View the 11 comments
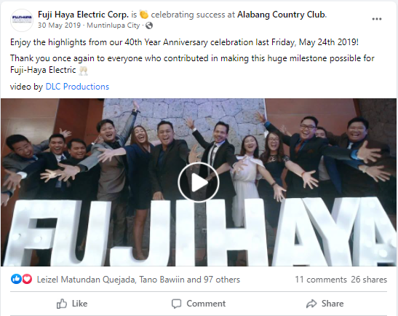 pos(321,280)
